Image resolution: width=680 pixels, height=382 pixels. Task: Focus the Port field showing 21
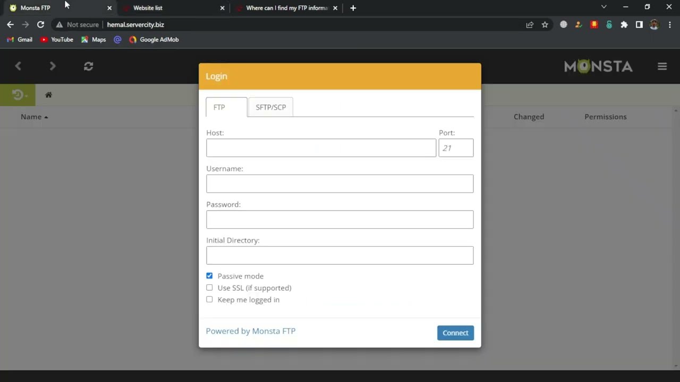(x=456, y=148)
